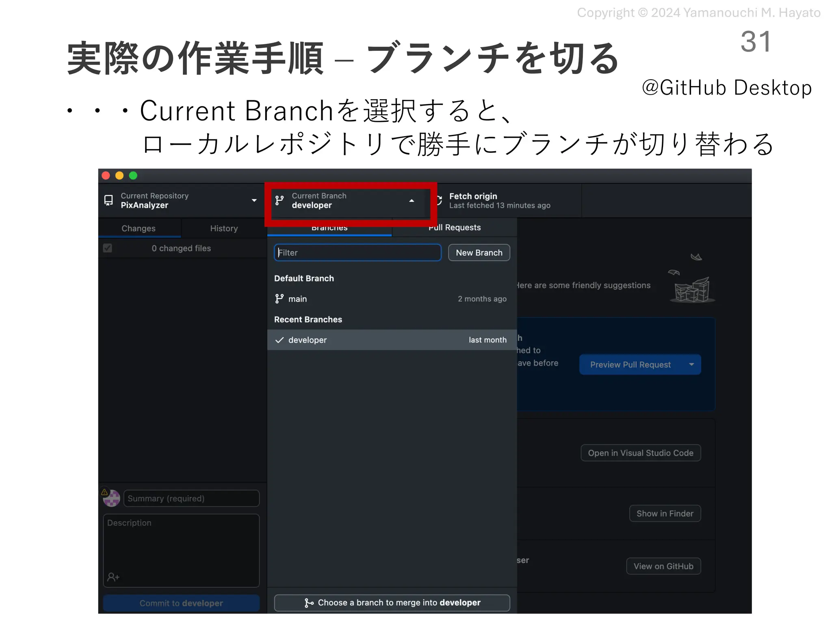This screenshot has height=624, width=832.
Task: Click the branch icon next to main
Action: coord(279,299)
